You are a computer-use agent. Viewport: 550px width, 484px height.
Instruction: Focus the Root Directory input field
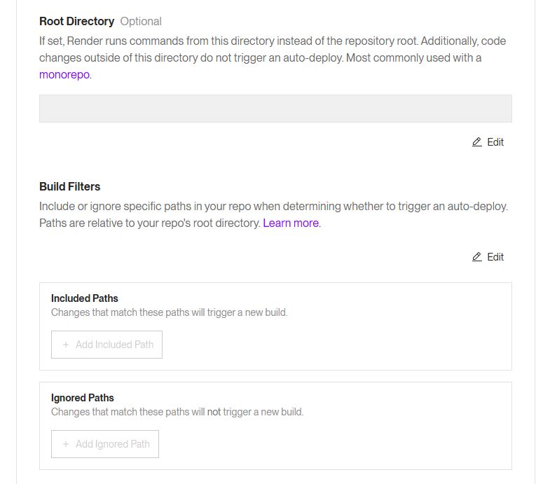pyautogui.click(x=275, y=109)
